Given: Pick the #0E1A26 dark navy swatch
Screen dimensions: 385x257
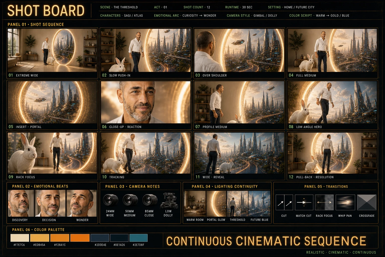Looking at the screenshot, I should pos(119,238).
